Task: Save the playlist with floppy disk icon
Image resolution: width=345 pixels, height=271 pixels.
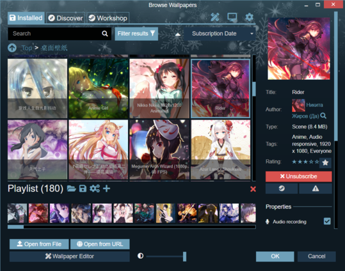Action: [x=83, y=189]
